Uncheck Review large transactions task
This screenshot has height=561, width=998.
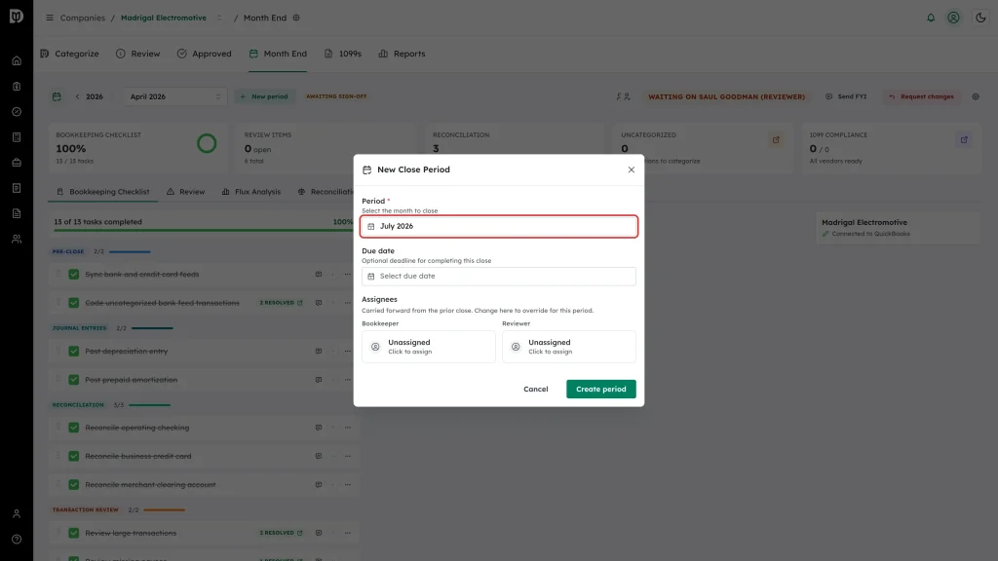tap(74, 533)
